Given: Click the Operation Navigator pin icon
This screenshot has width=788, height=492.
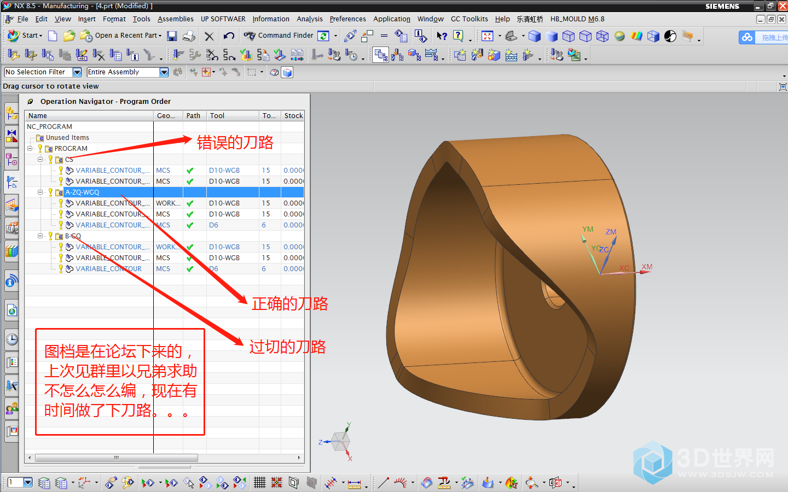Looking at the screenshot, I should click(x=30, y=102).
